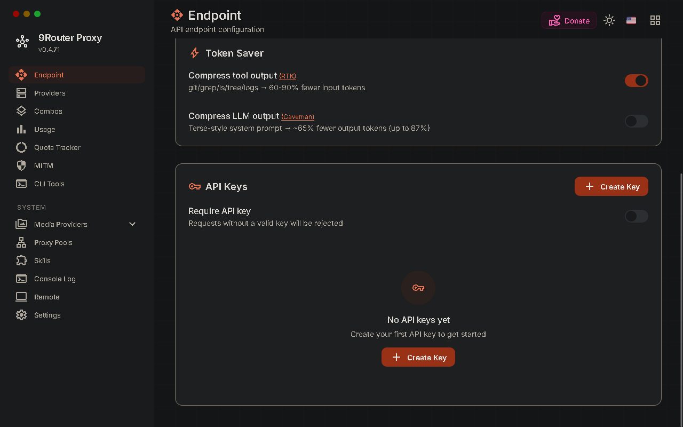
Task: Open the Providers menu item
Action: tap(77, 93)
